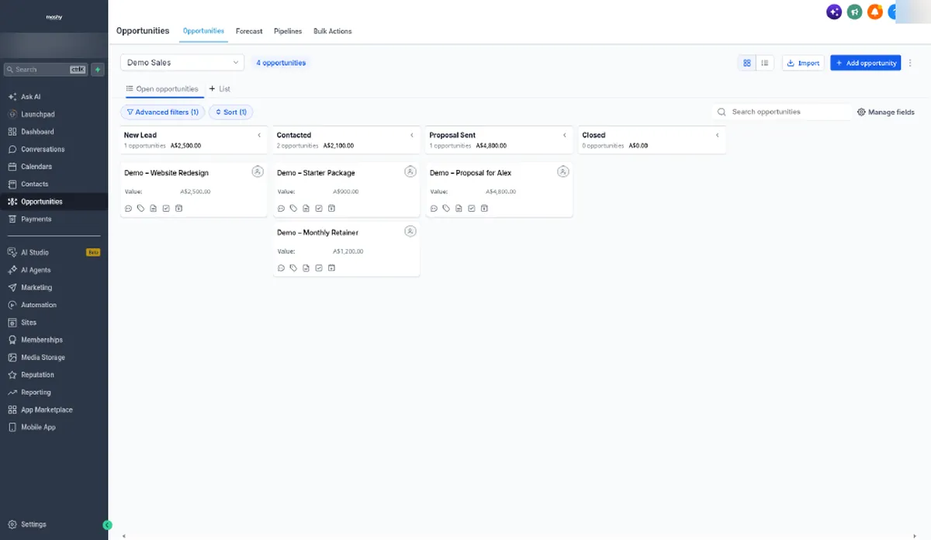Viewport: 931px width, 540px height.
Task: Collapse the Proposal Sent stage column
Action: (x=565, y=135)
